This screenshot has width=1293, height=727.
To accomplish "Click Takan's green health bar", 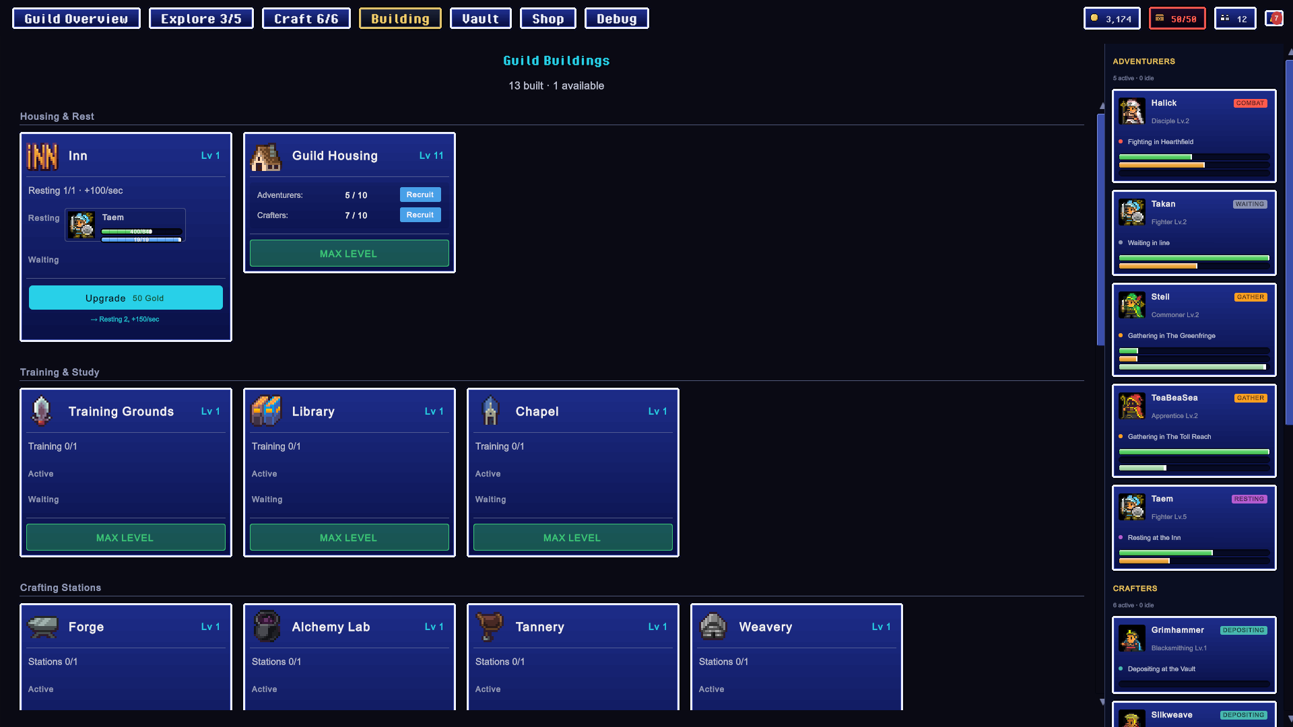I will click(x=1194, y=258).
